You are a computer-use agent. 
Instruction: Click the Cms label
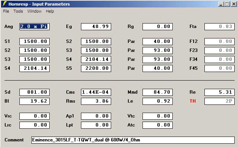coord(71,92)
